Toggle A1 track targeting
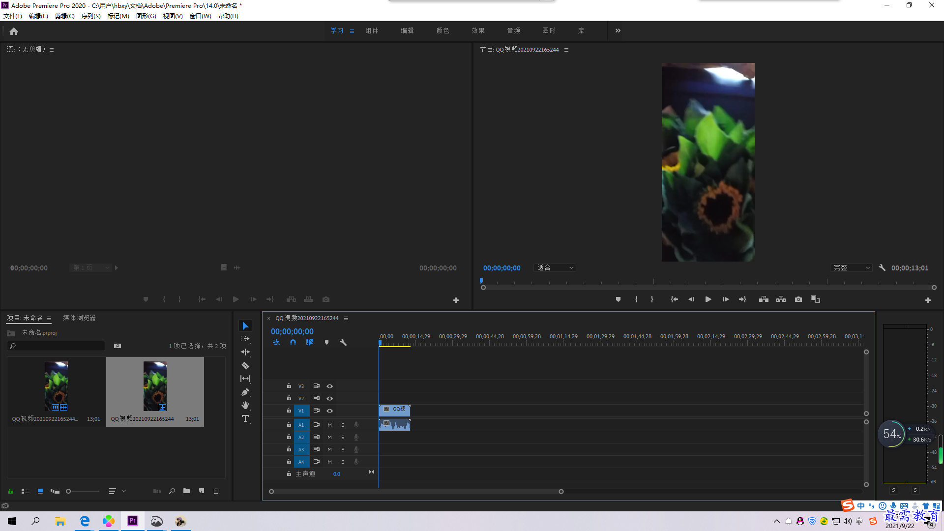This screenshot has width=944, height=531. 301,425
